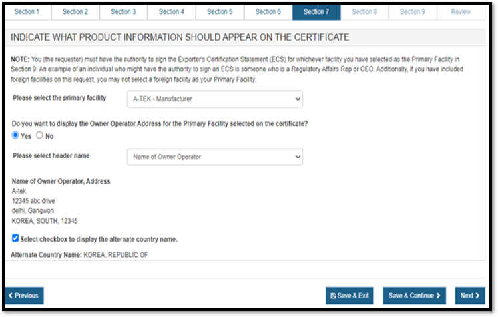Open the header name dropdown
Viewport: 498px width, 317px height.
[x=214, y=157]
